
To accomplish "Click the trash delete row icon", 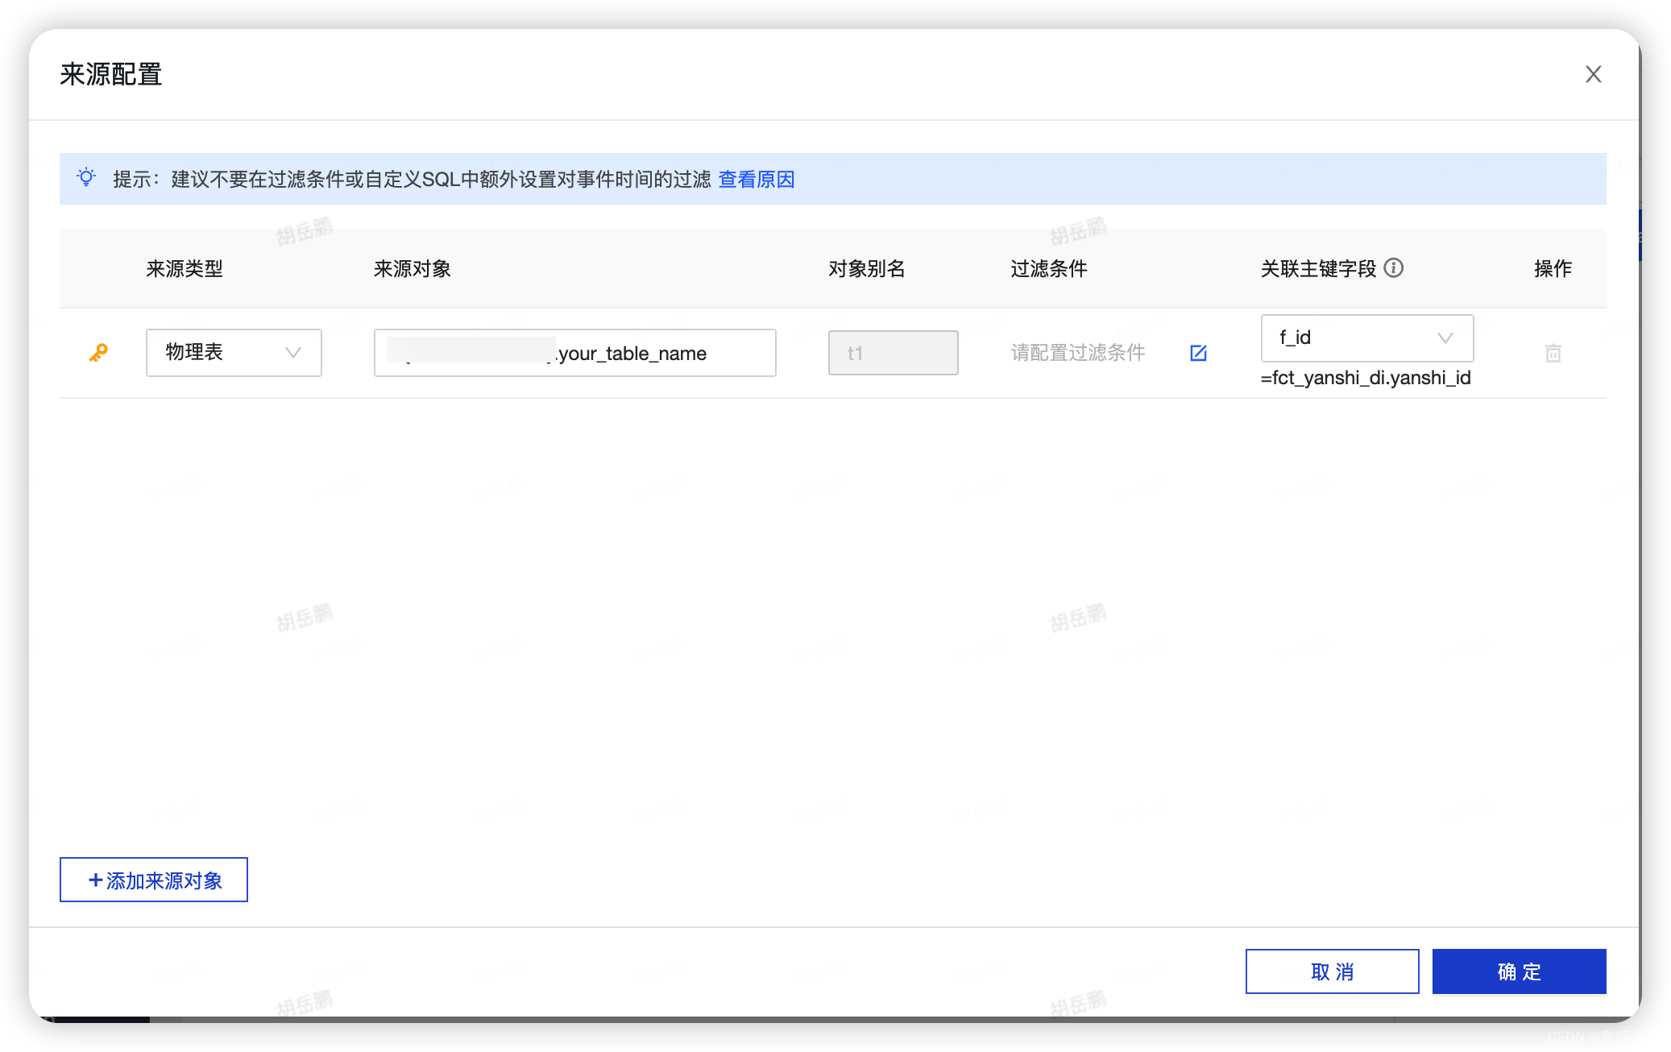I will [x=1553, y=353].
